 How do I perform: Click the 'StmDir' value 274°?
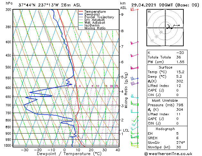[x=180, y=143]
